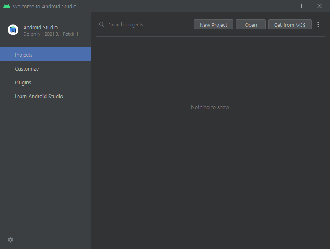Create a New Project

[213, 25]
